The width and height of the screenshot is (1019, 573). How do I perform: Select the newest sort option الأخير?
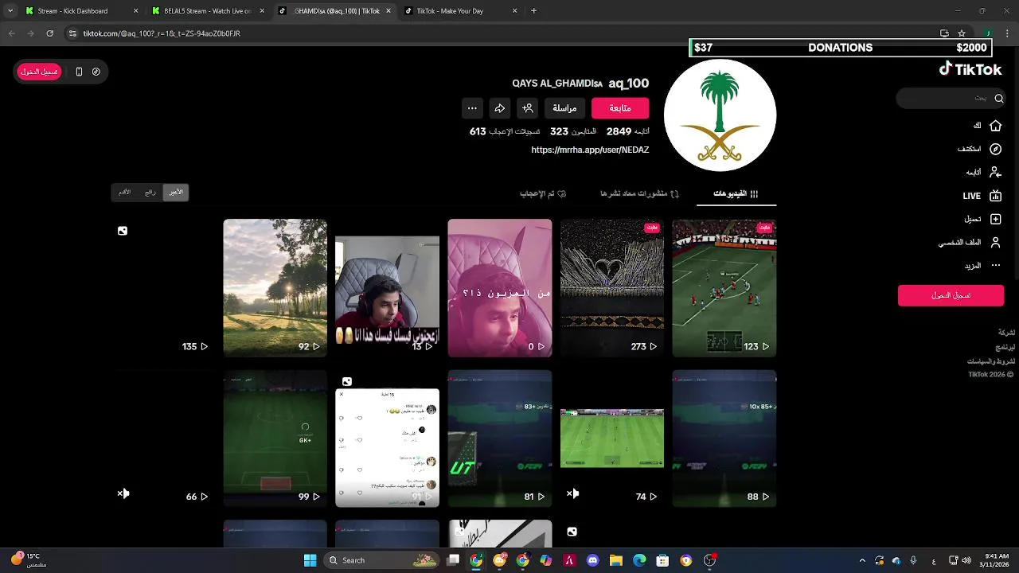[x=176, y=193]
